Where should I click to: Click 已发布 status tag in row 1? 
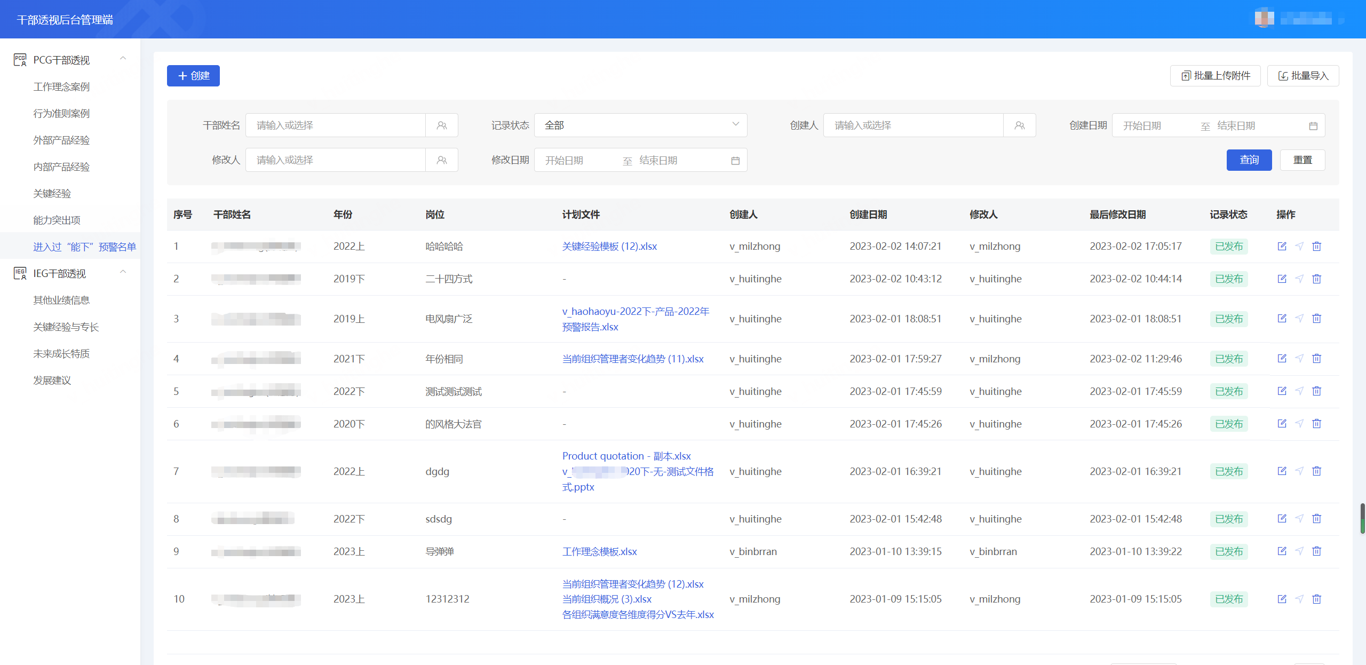pyautogui.click(x=1229, y=246)
